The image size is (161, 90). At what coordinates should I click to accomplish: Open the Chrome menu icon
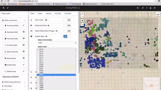159,1
